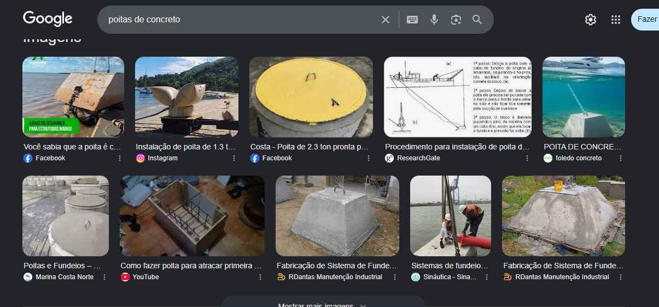The height and width of the screenshot is (307, 659).
Task: Open more options for toledo concreto result
Action: click(621, 158)
